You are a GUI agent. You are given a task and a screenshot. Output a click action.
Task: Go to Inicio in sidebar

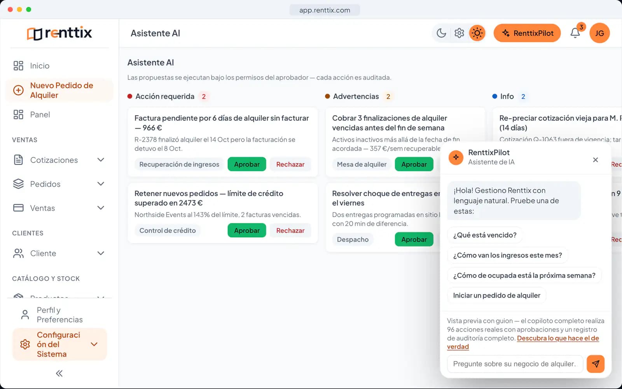pos(59,66)
